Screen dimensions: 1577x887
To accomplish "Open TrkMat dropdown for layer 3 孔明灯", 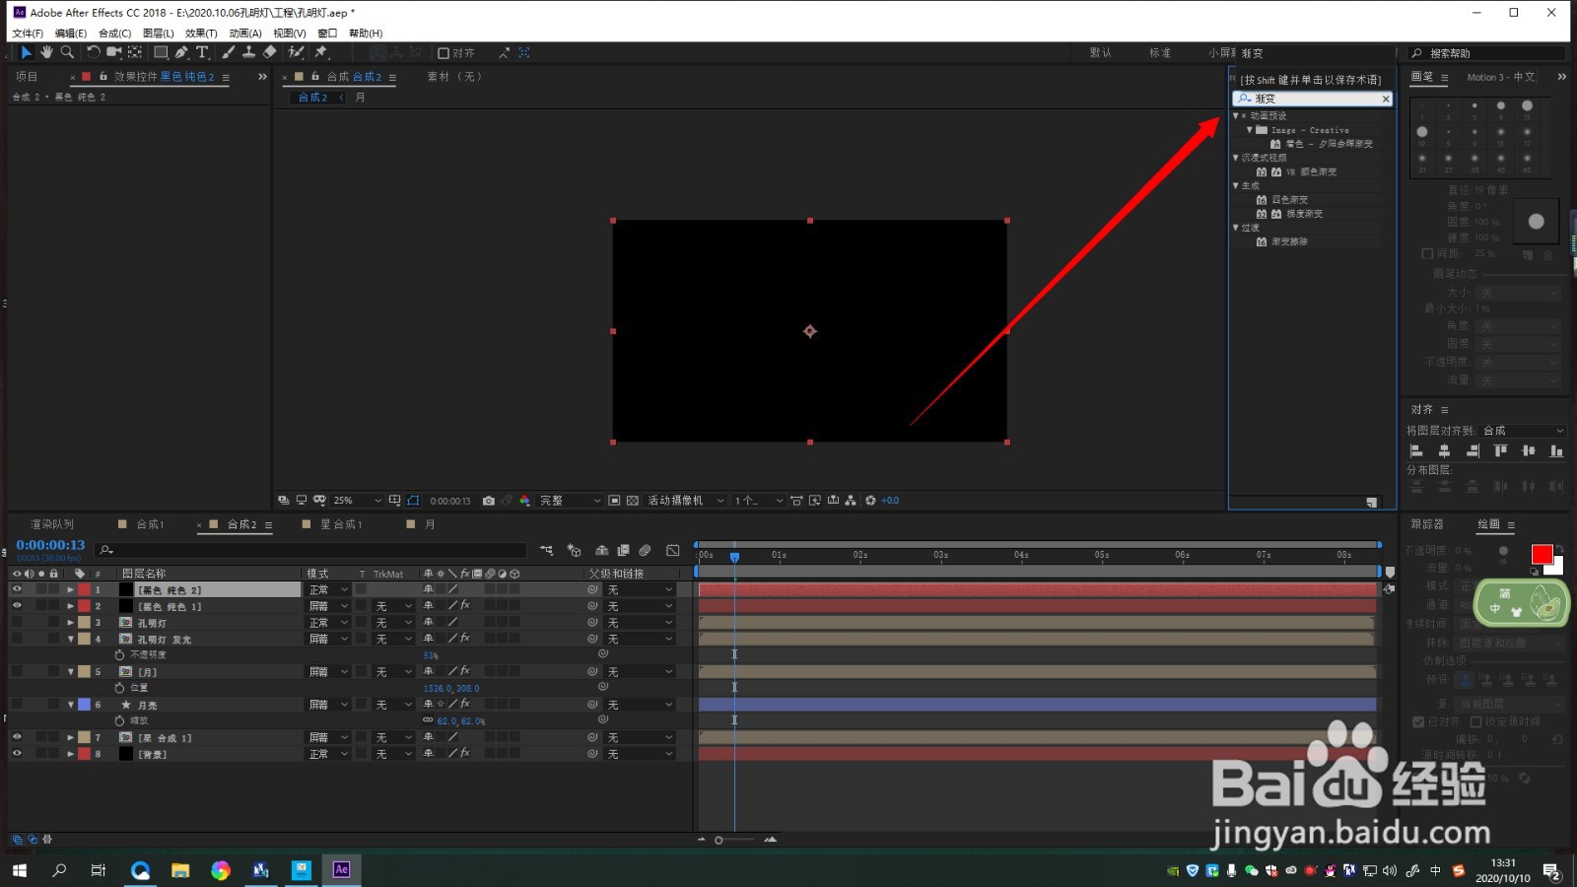I will coord(393,623).
